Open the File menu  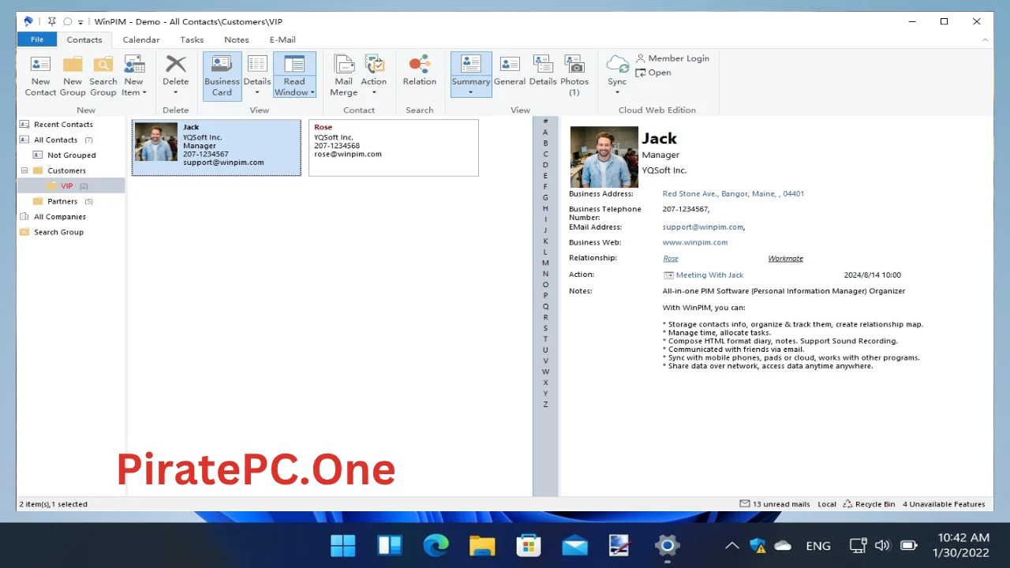37,39
